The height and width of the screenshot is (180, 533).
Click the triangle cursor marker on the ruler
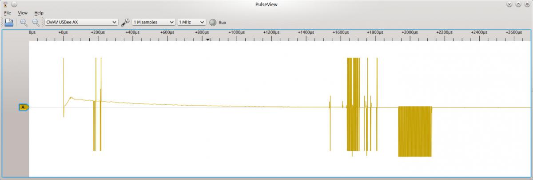207,39
